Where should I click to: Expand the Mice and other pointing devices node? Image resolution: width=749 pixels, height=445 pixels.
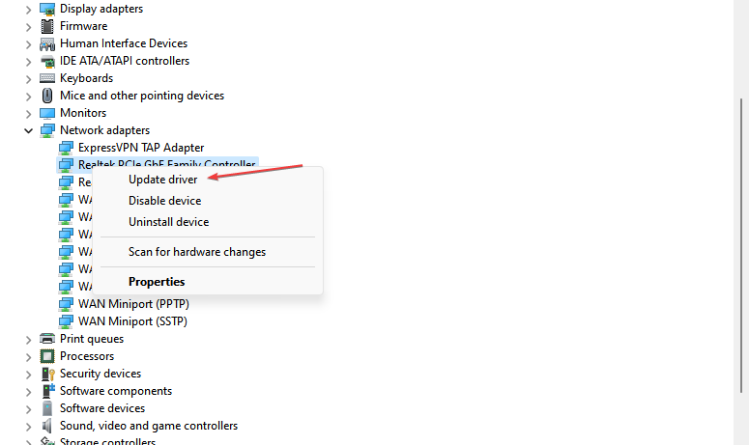pos(27,96)
